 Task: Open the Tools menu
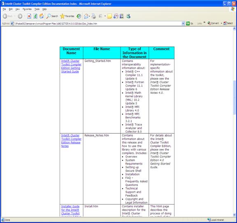(37, 9)
